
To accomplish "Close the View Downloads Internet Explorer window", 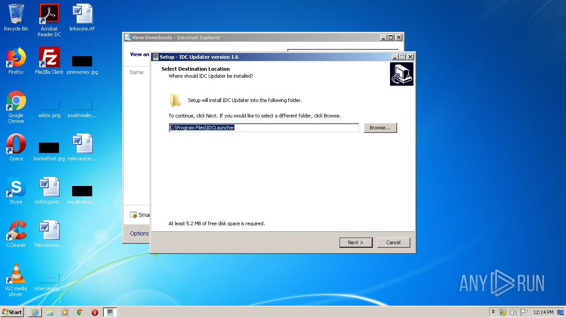I will 398,38.
